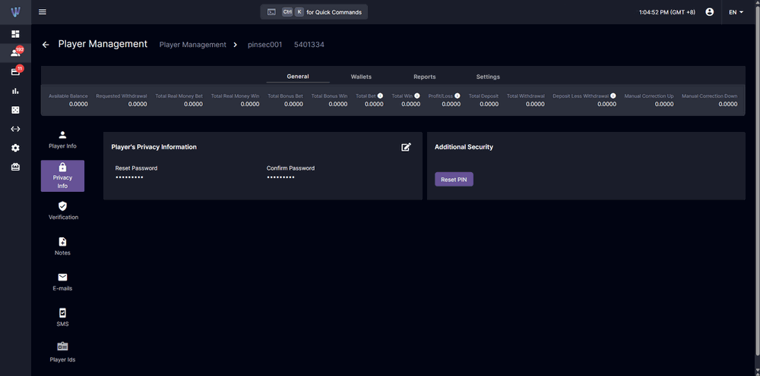Show Total Bet info tooltip icon
The image size is (760, 376).
point(381,96)
